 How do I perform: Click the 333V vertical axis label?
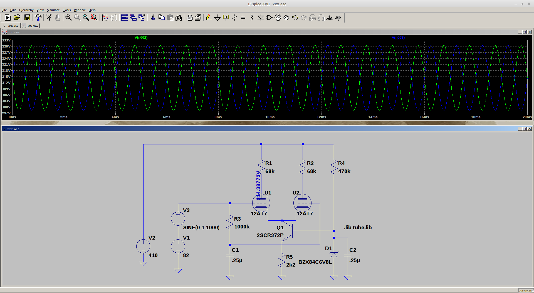coord(6,40)
